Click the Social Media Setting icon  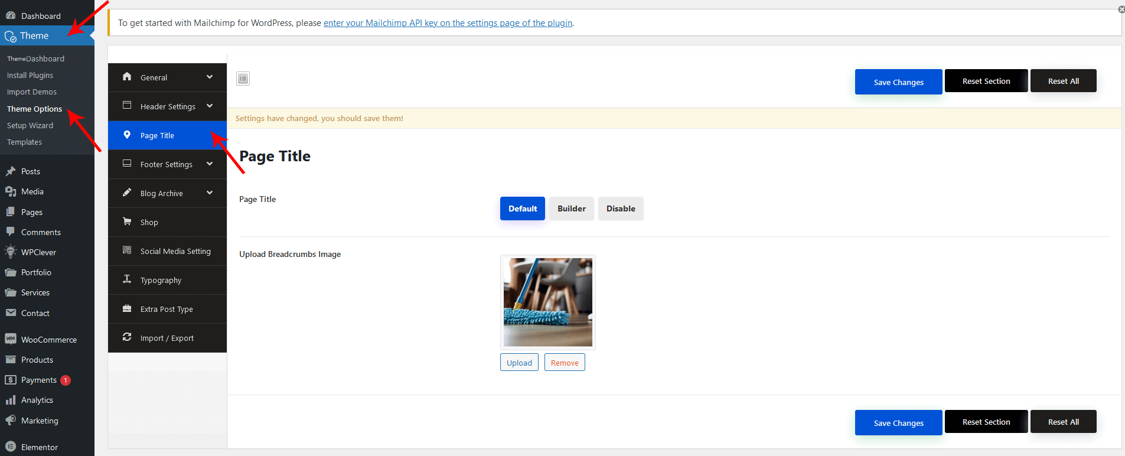[x=127, y=250]
